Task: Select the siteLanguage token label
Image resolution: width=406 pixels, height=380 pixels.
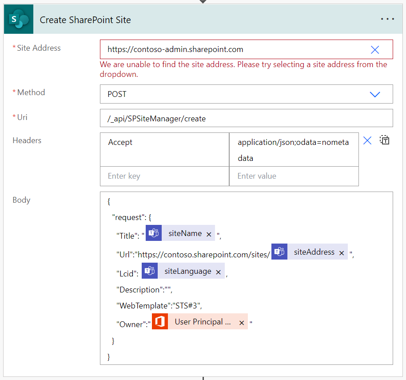Action: [x=188, y=271]
